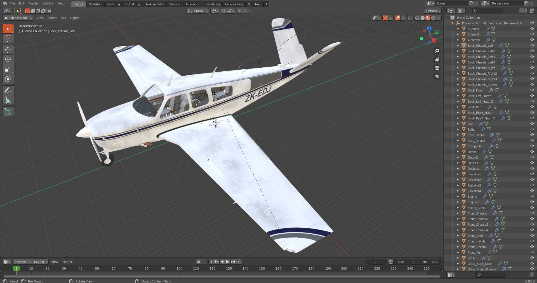Select the Cursor tool in toolbar
This screenshot has width=537, height=283.
click(8, 38)
